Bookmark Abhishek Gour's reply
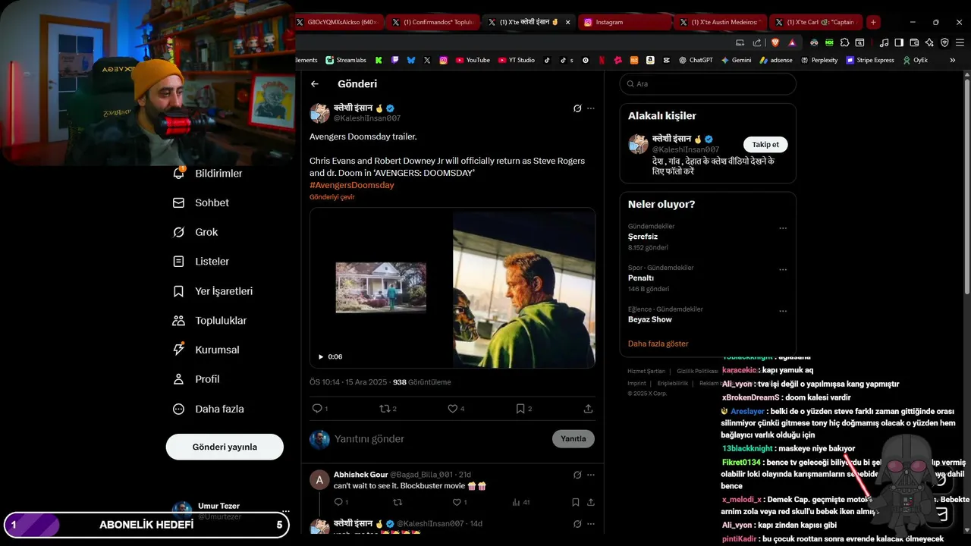The image size is (971, 546). pyautogui.click(x=576, y=502)
